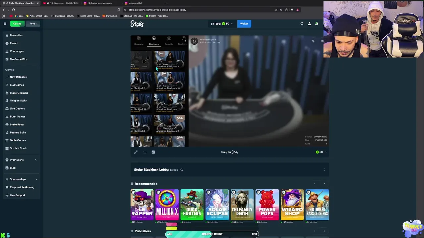Select the Casino tab button

17,24
